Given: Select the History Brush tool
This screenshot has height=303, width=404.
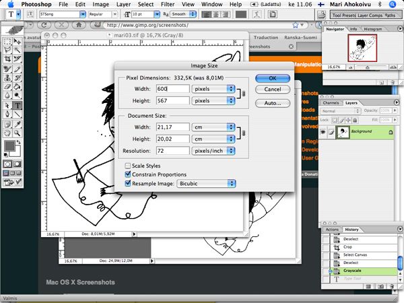Looking at the screenshot, I should 17,78.
